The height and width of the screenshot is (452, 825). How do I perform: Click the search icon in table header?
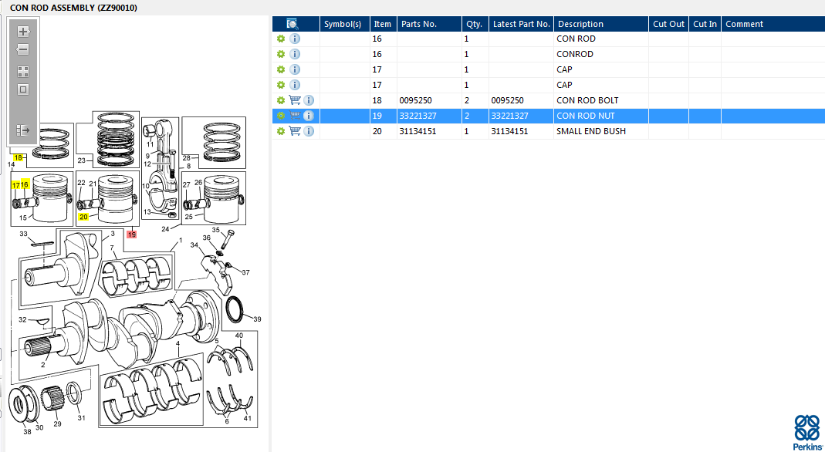click(x=292, y=24)
